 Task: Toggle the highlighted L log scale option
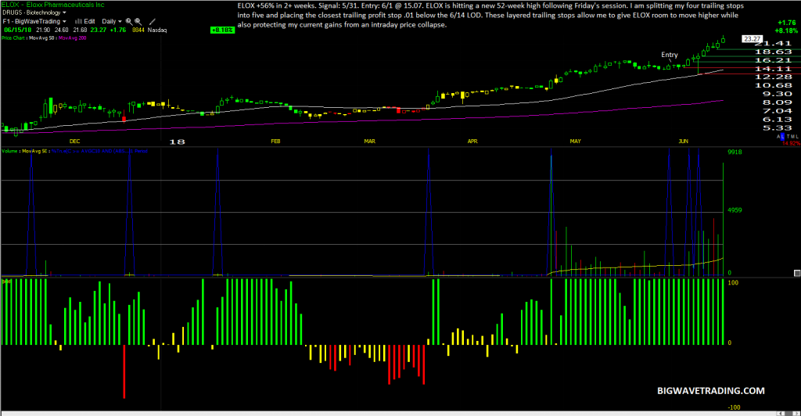tap(782, 136)
